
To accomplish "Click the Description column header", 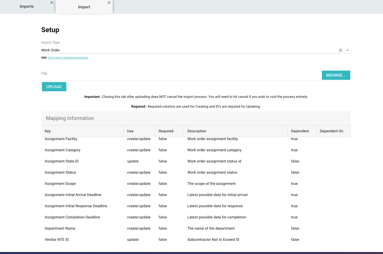I will (197, 131).
